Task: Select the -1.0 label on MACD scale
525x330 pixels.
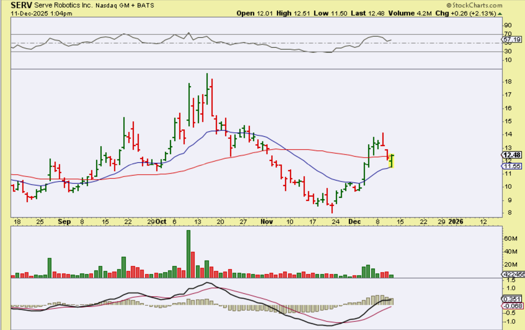Action: tap(510, 321)
